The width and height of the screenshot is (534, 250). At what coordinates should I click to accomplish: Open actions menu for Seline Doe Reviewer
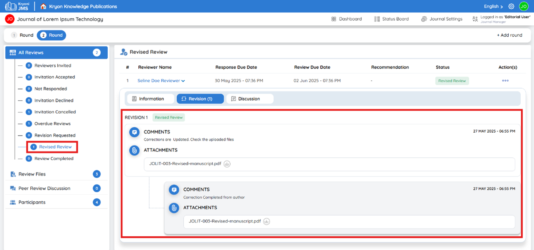click(x=505, y=81)
